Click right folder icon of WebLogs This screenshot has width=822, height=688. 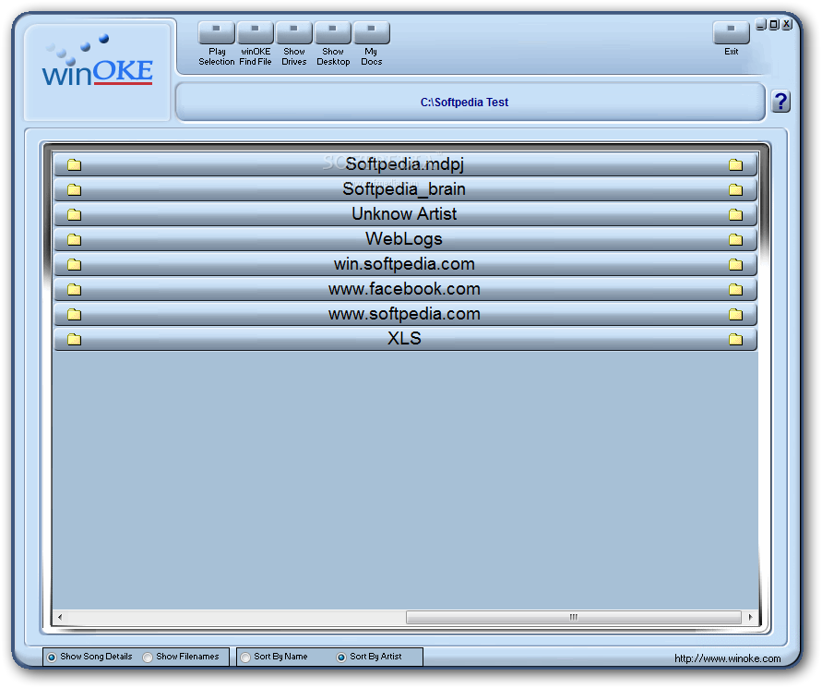[735, 240]
